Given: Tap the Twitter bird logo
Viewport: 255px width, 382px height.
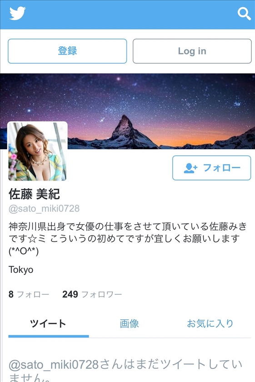Looking at the screenshot, I should (x=18, y=13).
